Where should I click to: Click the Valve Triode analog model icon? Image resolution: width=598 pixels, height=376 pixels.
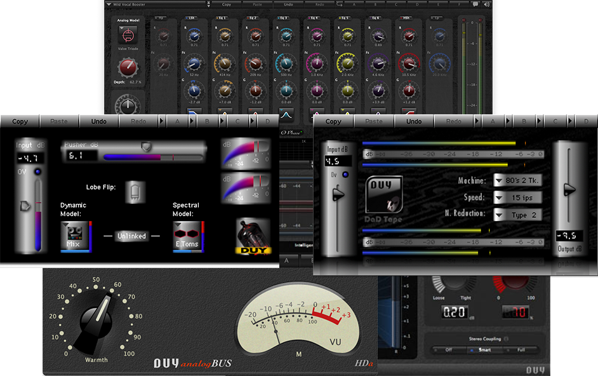[x=129, y=35]
